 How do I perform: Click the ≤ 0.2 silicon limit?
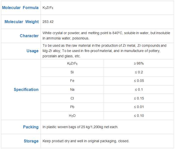tap(139, 72)
